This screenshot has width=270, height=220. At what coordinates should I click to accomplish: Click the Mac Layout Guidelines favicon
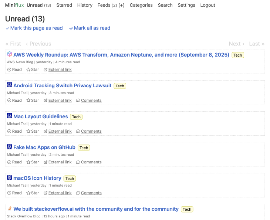coord(10,116)
